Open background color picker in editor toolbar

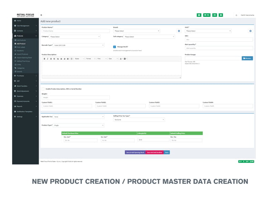pyautogui.click(x=125, y=59)
